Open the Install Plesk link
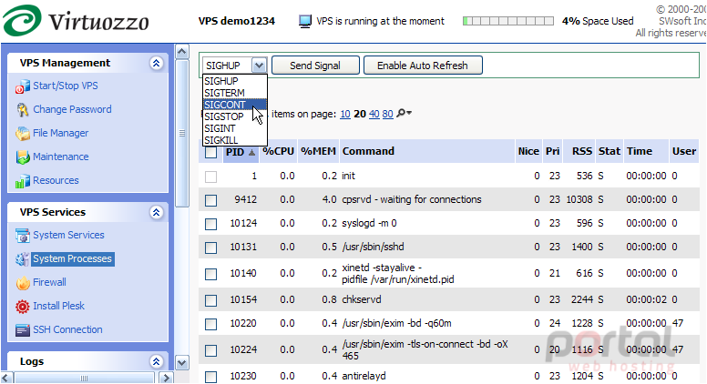The image size is (707, 384). click(x=58, y=306)
